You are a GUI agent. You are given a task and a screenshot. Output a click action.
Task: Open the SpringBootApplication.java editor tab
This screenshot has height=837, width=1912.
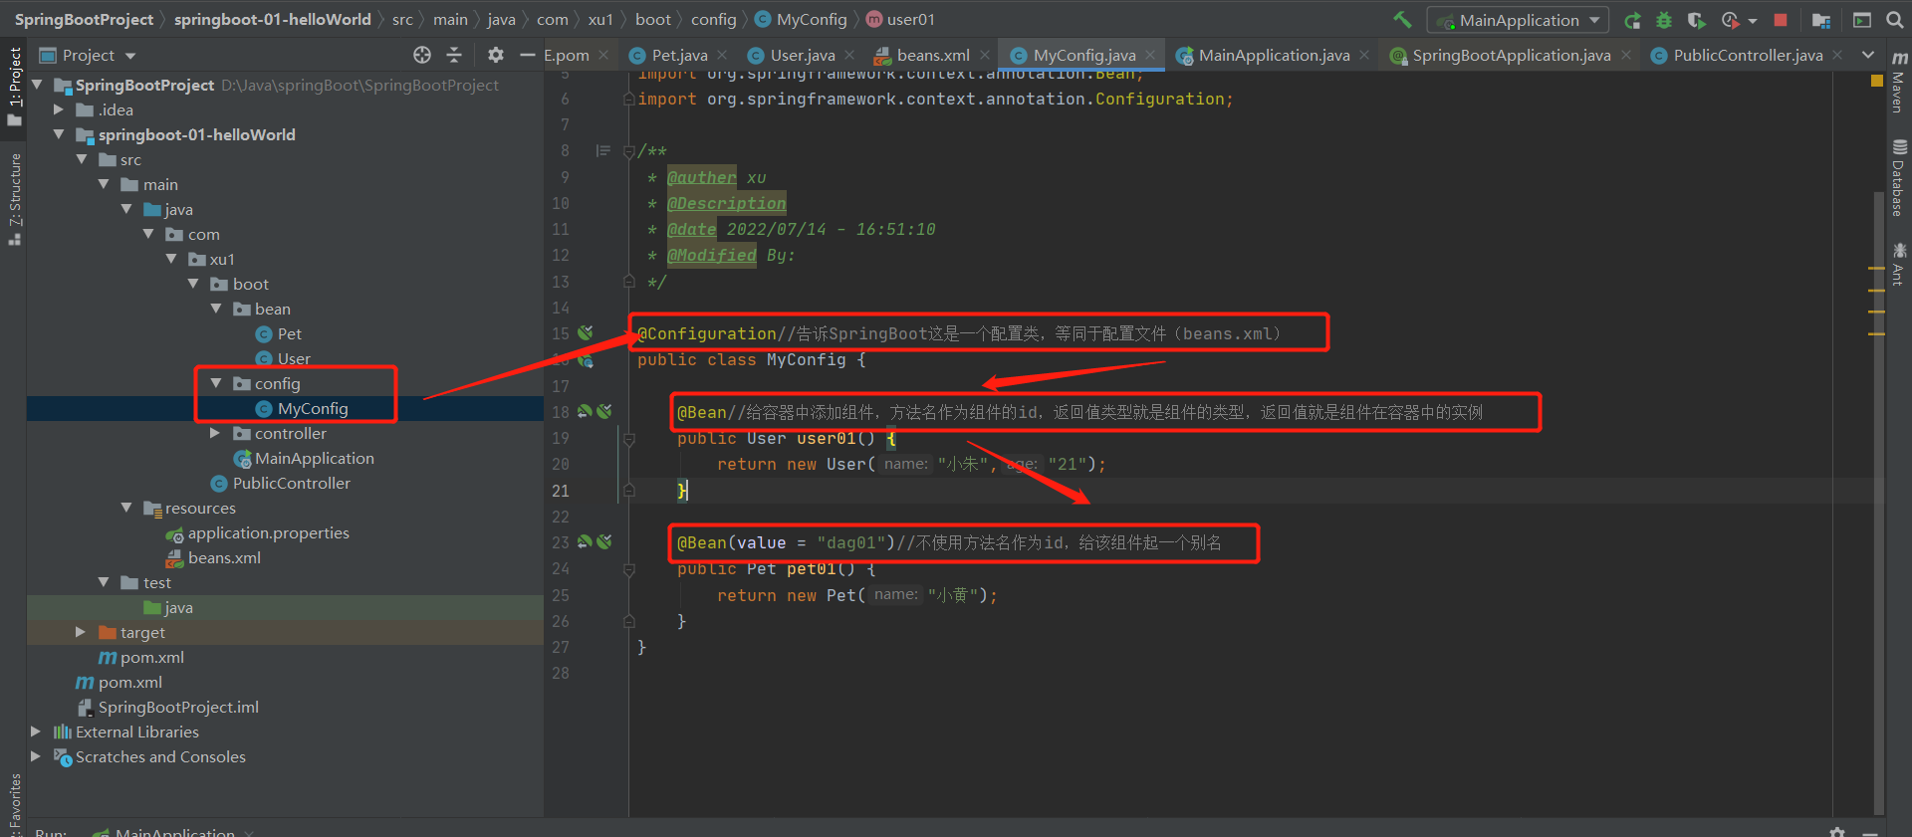click(x=1511, y=56)
